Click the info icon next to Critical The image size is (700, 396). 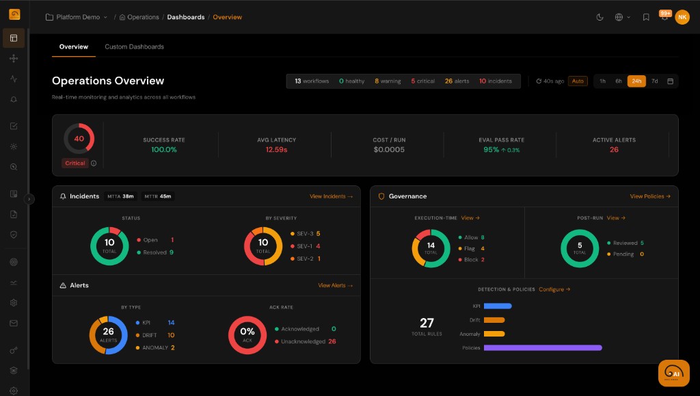pyautogui.click(x=94, y=163)
